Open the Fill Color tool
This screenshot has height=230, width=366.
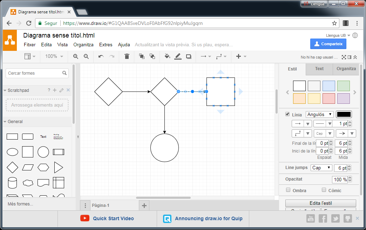pos(167,56)
